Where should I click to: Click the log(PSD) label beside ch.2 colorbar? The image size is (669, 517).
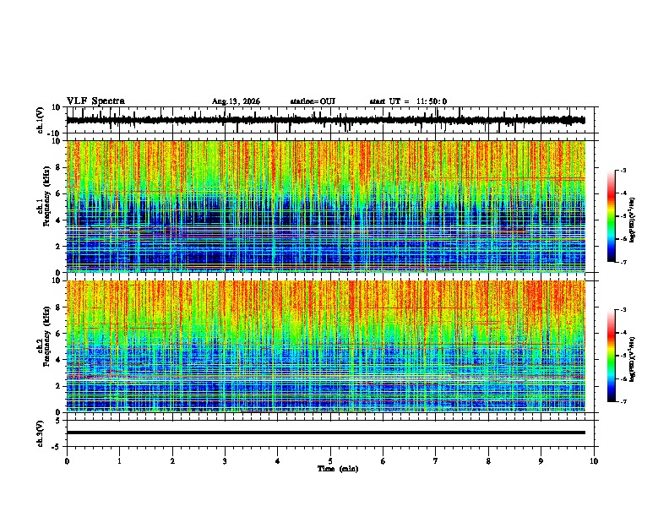click(x=633, y=359)
